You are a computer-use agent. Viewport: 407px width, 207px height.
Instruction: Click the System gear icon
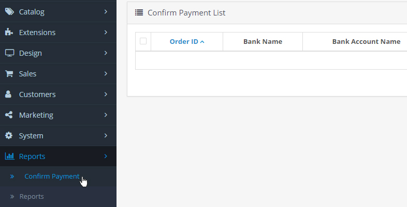pos(9,135)
